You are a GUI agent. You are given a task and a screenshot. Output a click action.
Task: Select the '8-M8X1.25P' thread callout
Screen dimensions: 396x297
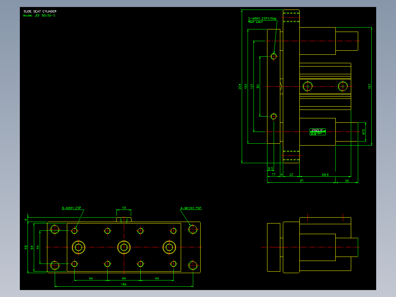coord(72,208)
